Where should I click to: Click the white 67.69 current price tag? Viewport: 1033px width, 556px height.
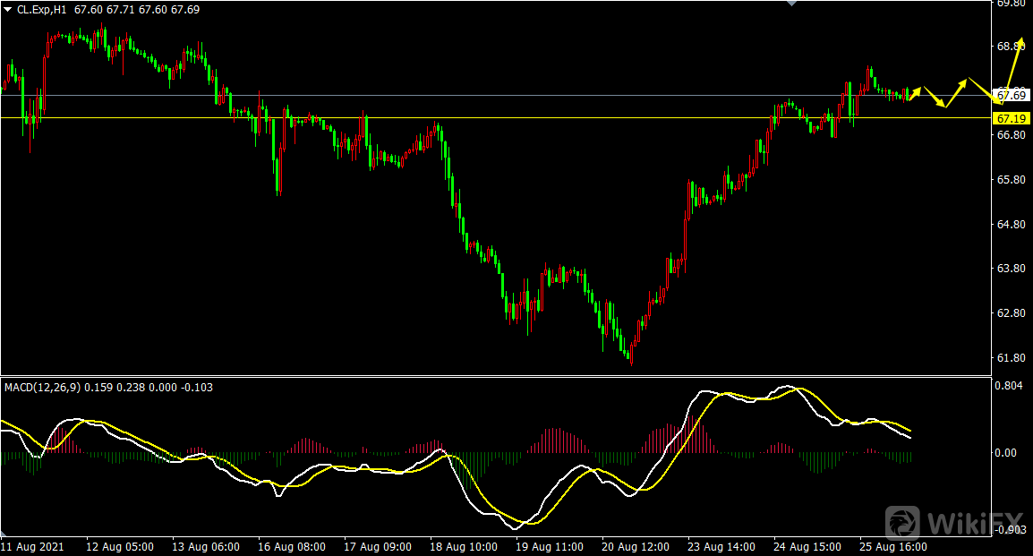[1011, 95]
